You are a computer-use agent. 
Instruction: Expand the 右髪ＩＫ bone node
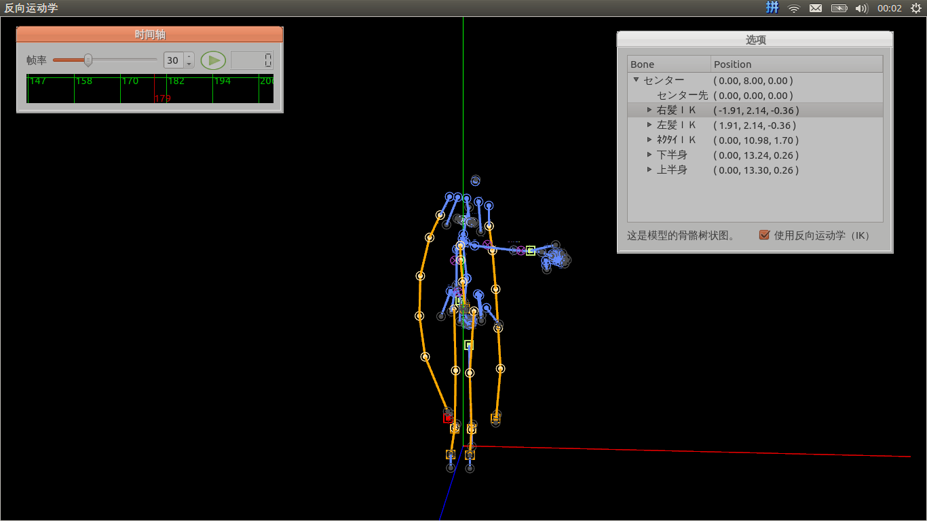(x=649, y=110)
